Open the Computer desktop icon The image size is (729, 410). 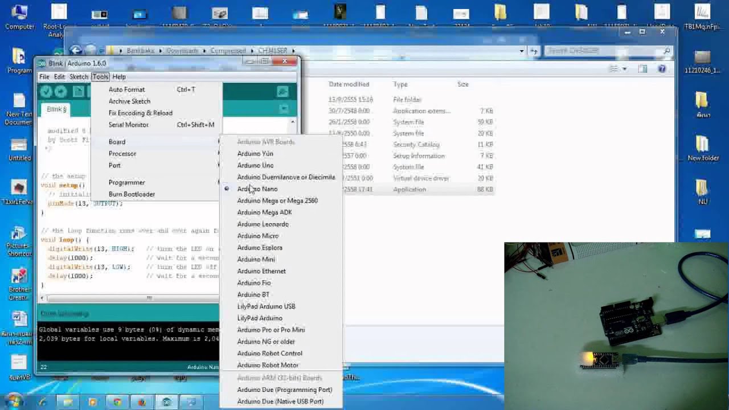(x=19, y=17)
